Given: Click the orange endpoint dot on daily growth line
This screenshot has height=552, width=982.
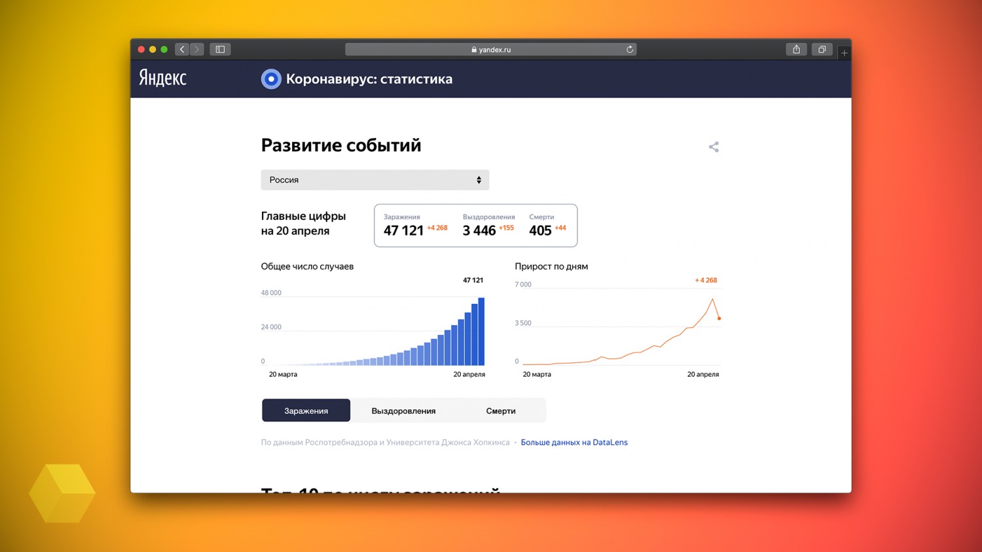Looking at the screenshot, I should (719, 319).
